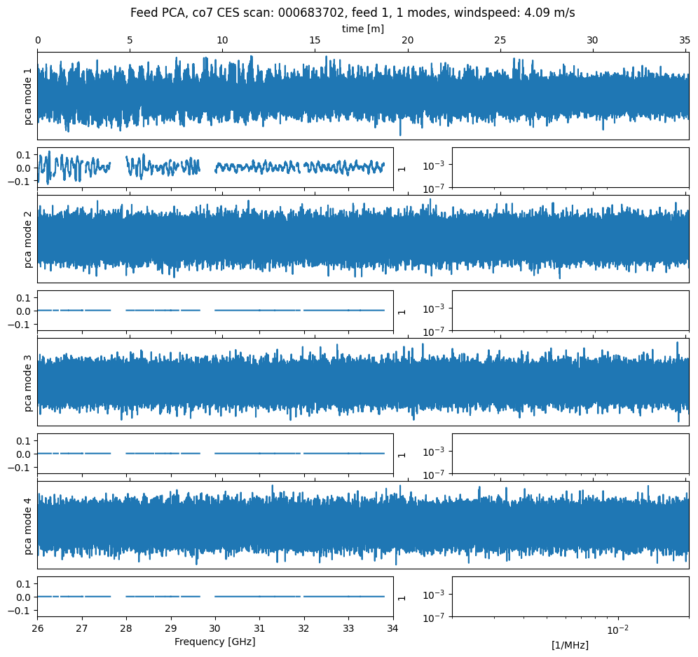Screen dimensions: 698x657
Task: Click the 5 tick on time axis
Action: pos(130,41)
